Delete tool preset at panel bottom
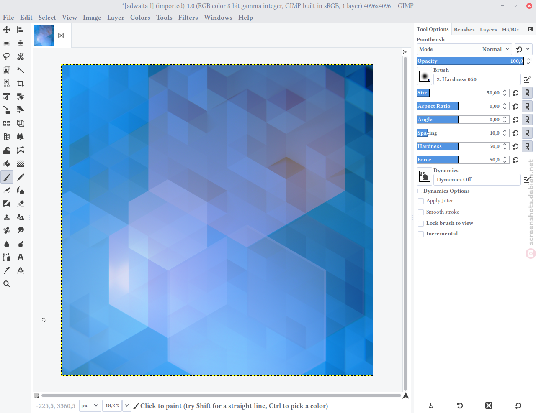 tap(489, 405)
